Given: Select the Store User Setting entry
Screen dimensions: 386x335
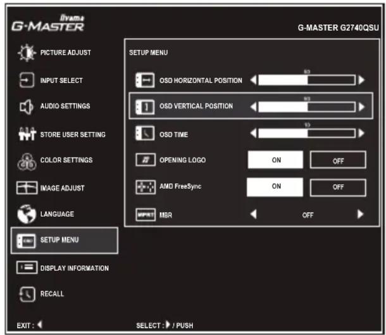Looking at the screenshot, I should click(x=73, y=134).
